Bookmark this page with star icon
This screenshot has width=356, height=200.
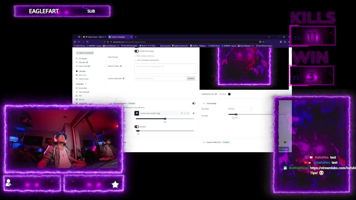point(263,42)
